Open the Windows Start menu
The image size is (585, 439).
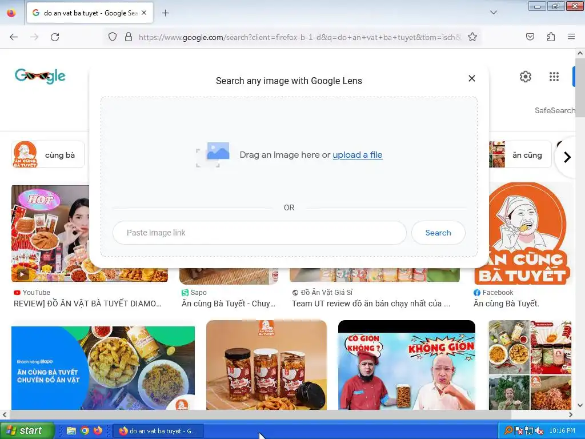pos(27,430)
